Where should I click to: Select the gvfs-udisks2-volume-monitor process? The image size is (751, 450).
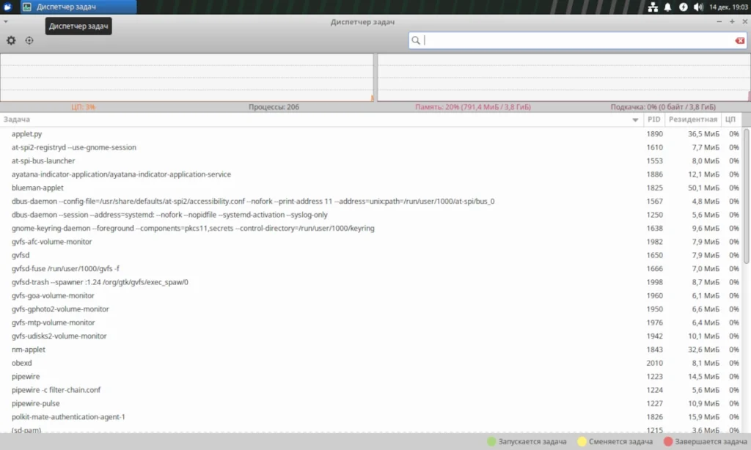[x=371, y=336]
